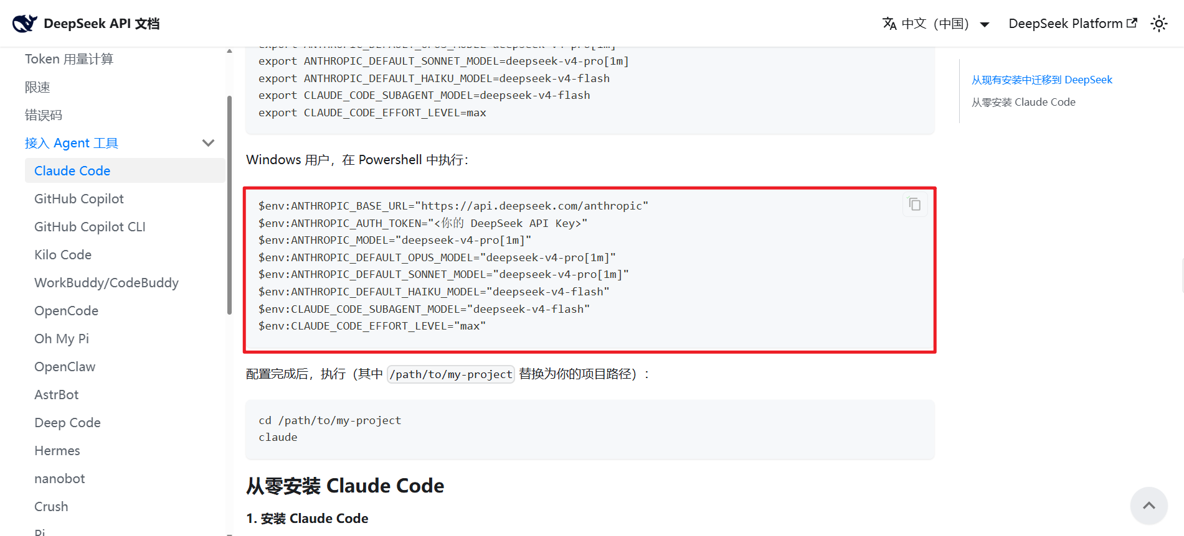
Task: Open the Crush guide
Action: click(51, 506)
